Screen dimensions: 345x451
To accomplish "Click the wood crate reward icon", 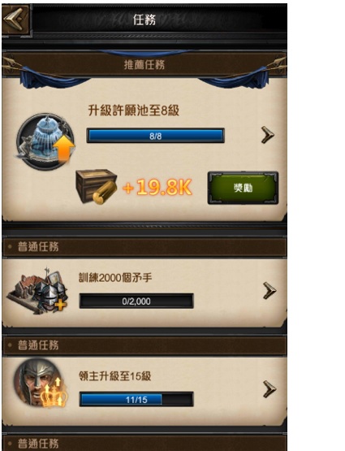I will pos(97,187).
